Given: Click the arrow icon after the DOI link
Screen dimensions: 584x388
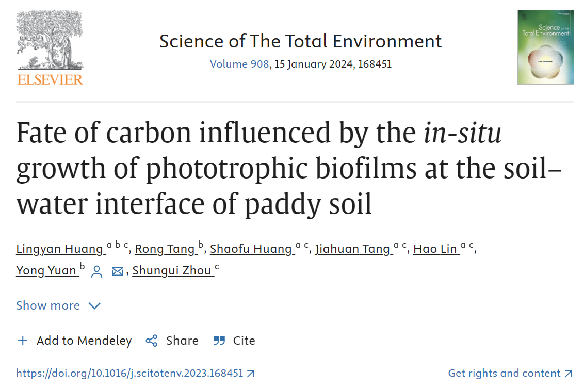Looking at the screenshot, I should click(251, 373).
